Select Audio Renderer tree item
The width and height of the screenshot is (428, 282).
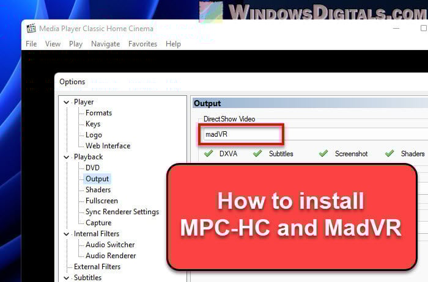tap(111, 256)
